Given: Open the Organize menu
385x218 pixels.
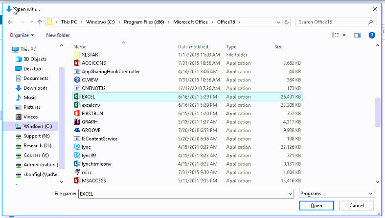Looking at the screenshot, I should click(22, 35).
